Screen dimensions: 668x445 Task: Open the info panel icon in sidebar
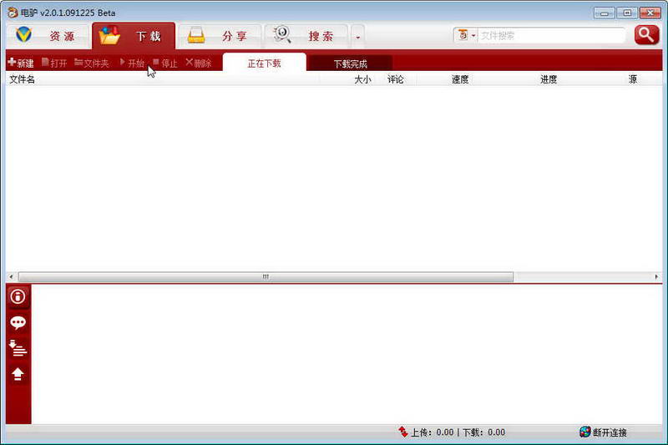pos(18,296)
